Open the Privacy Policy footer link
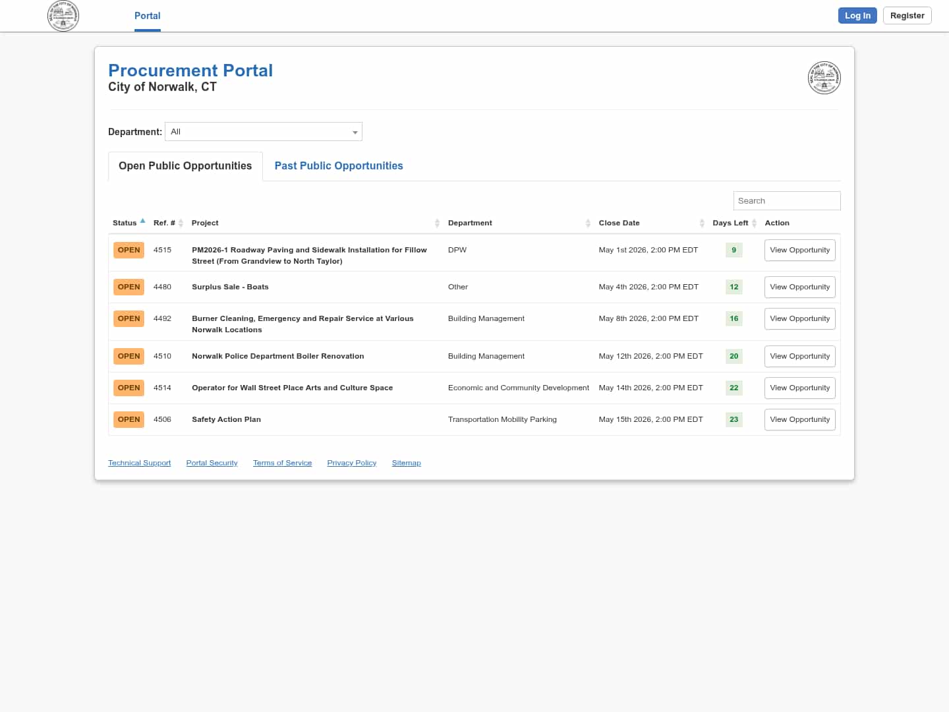 [351, 463]
